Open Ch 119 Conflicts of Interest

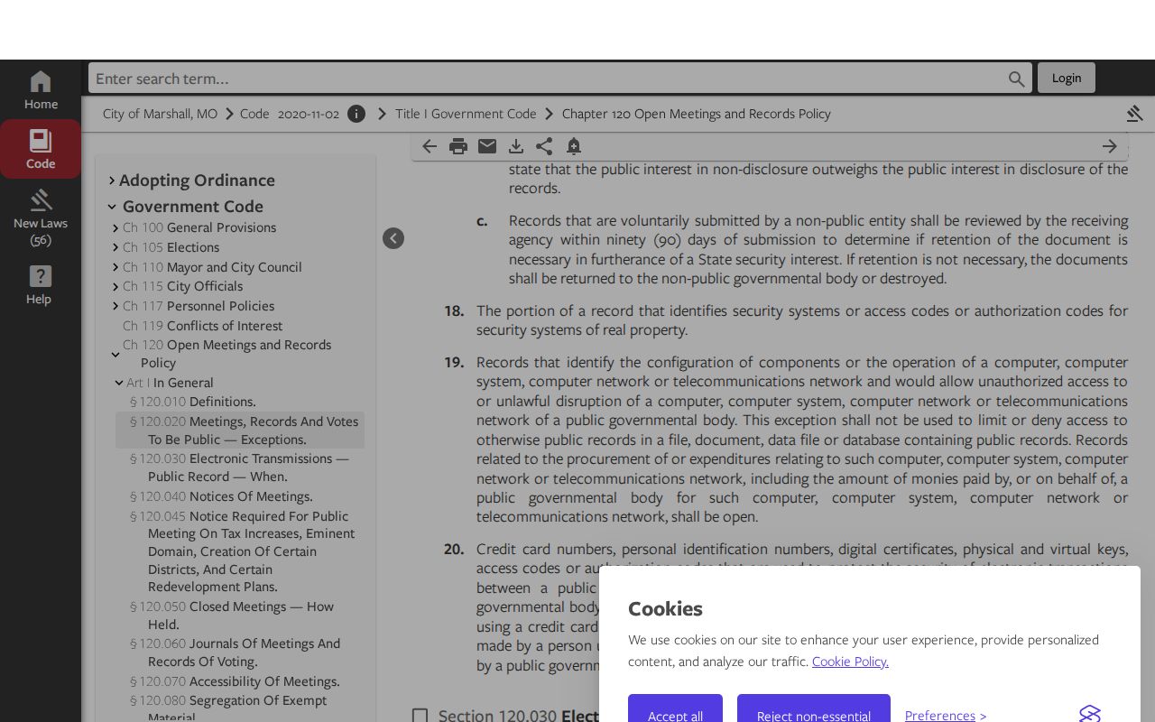pyautogui.click(x=202, y=326)
